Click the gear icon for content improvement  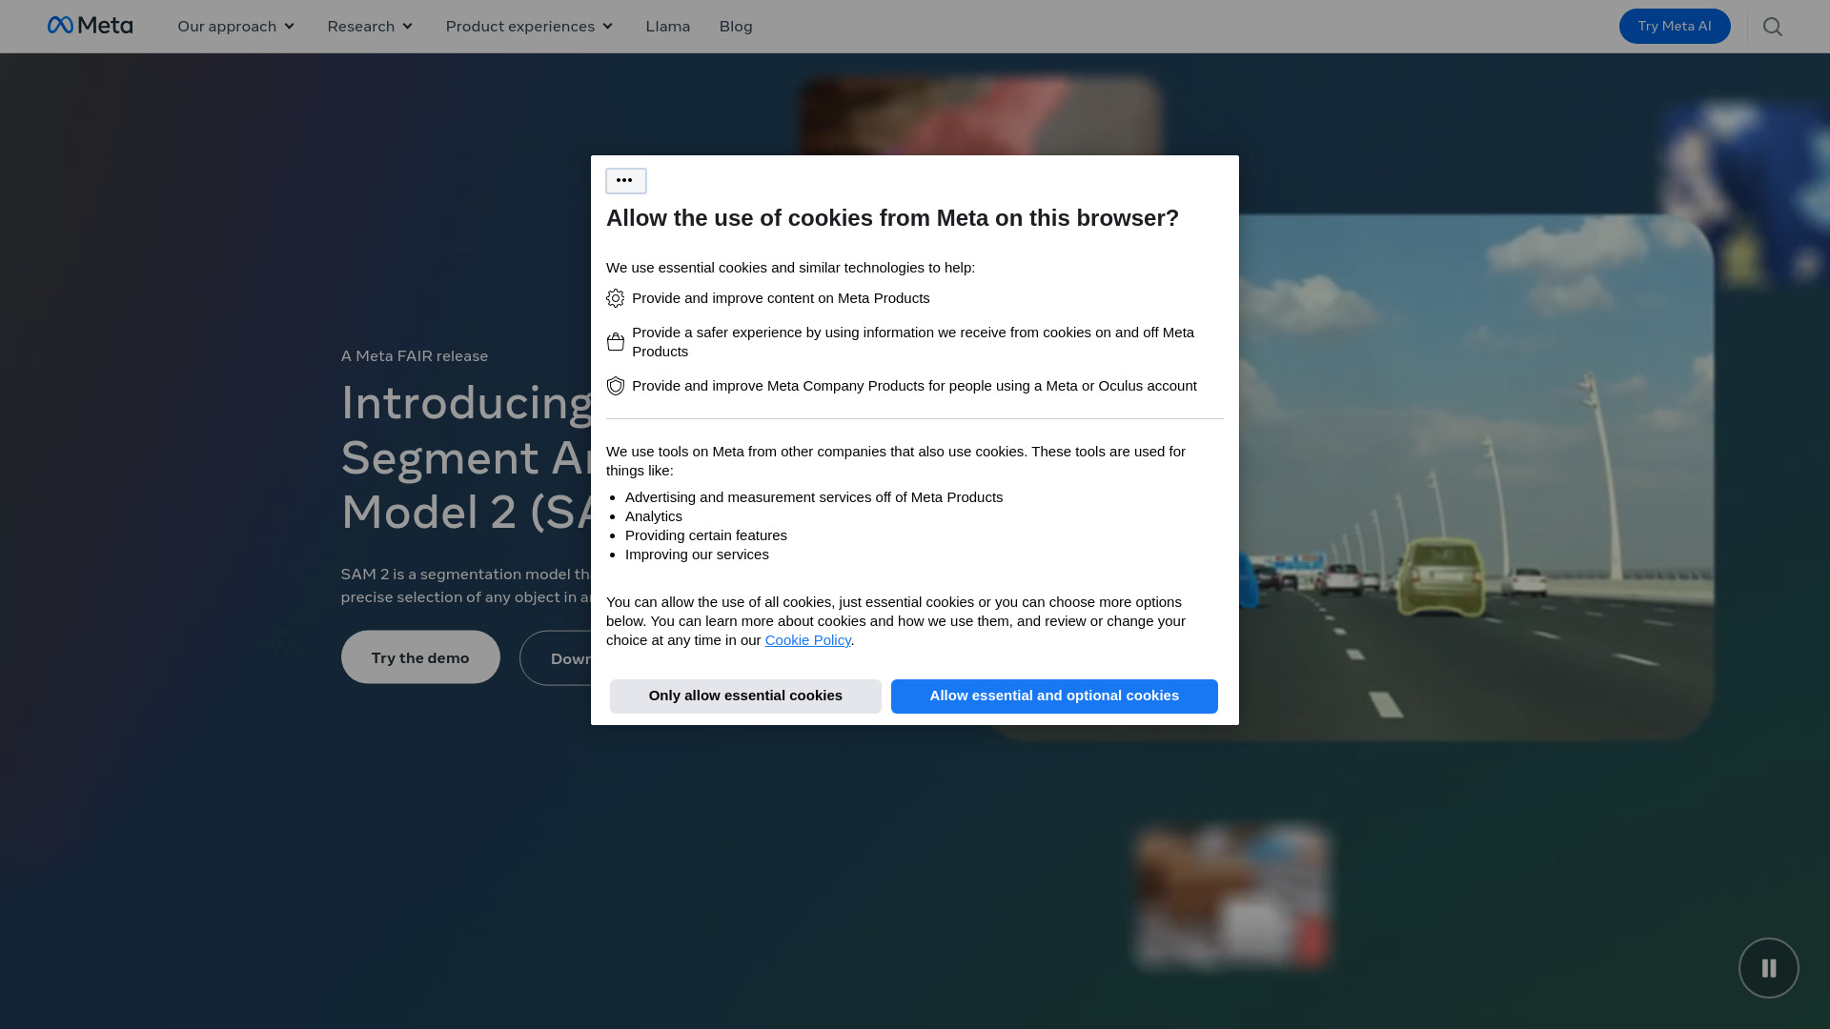click(615, 298)
